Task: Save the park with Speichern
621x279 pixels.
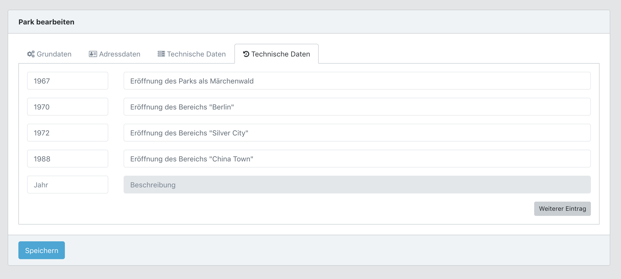Action: [x=42, y=250]
